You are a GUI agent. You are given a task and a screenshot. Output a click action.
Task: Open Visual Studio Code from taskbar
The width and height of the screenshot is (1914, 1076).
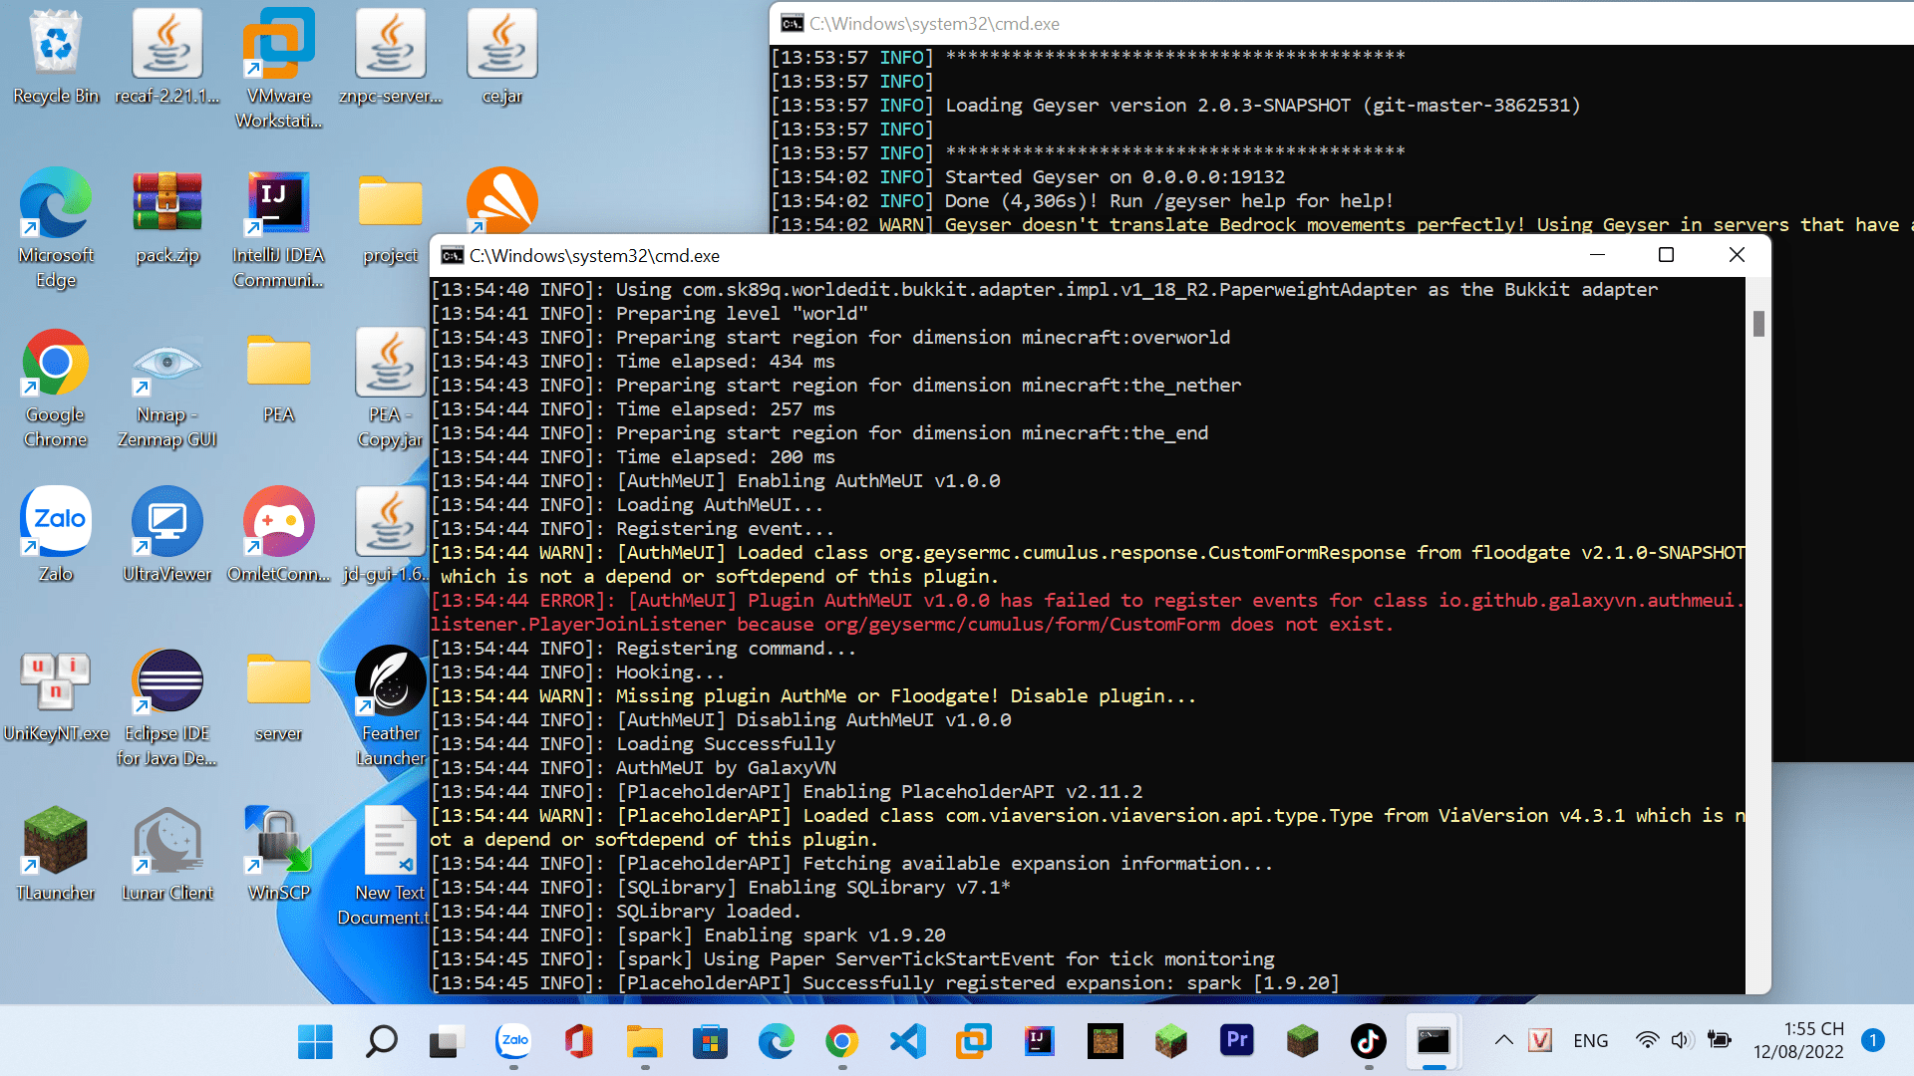tap(907, 1042)
